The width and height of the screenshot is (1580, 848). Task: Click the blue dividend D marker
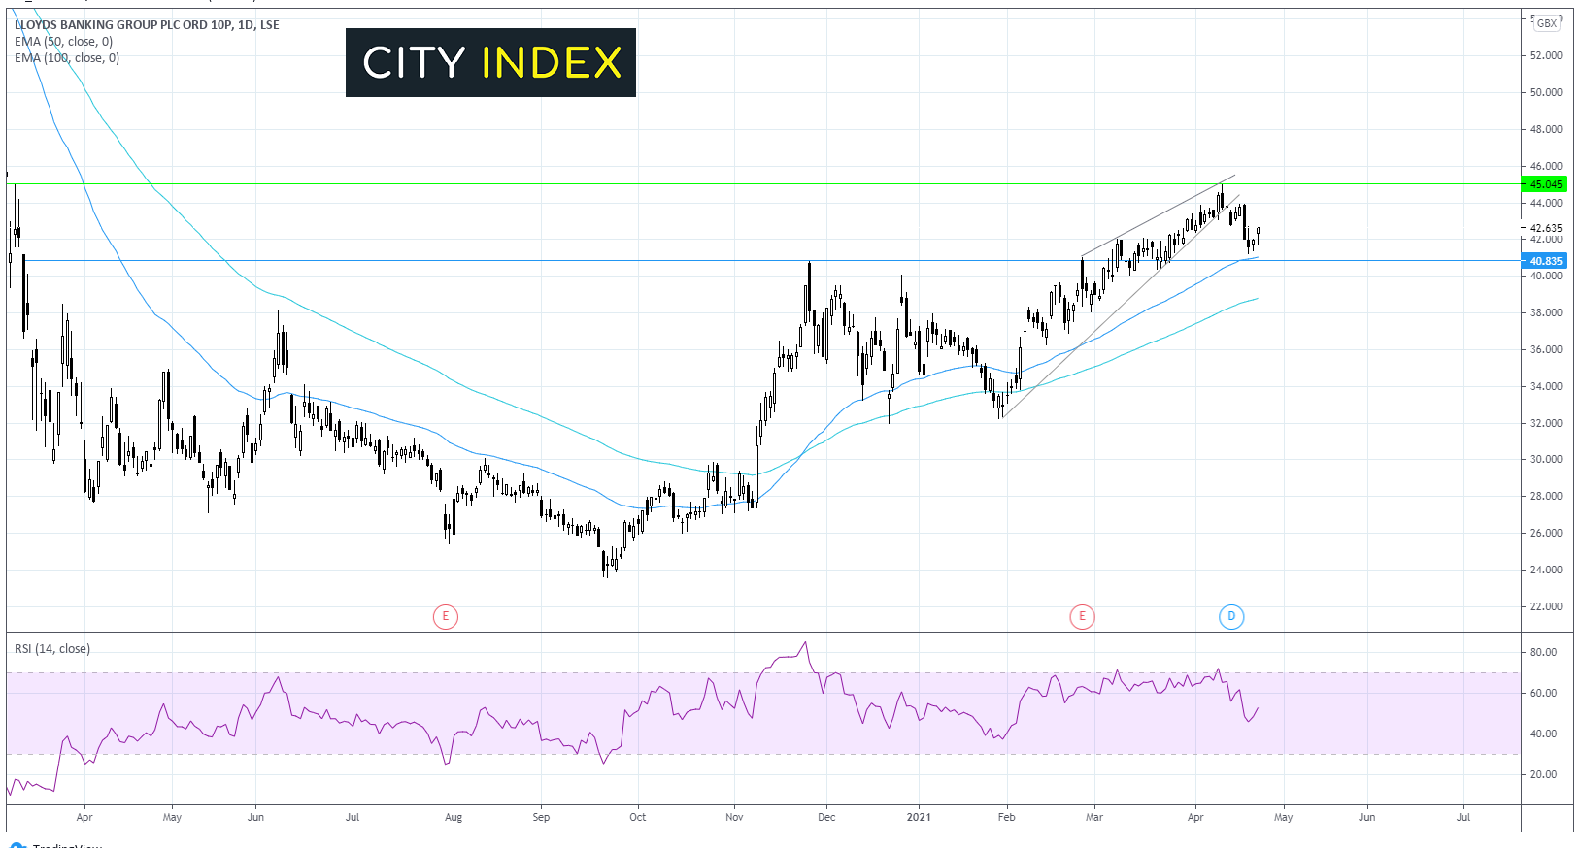click(x=1231, y=616)
